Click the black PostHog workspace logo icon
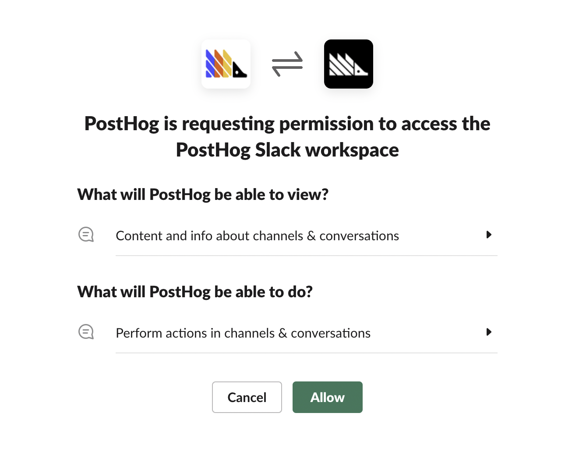This screenshot has height=470, width=565. pos(348,64)
